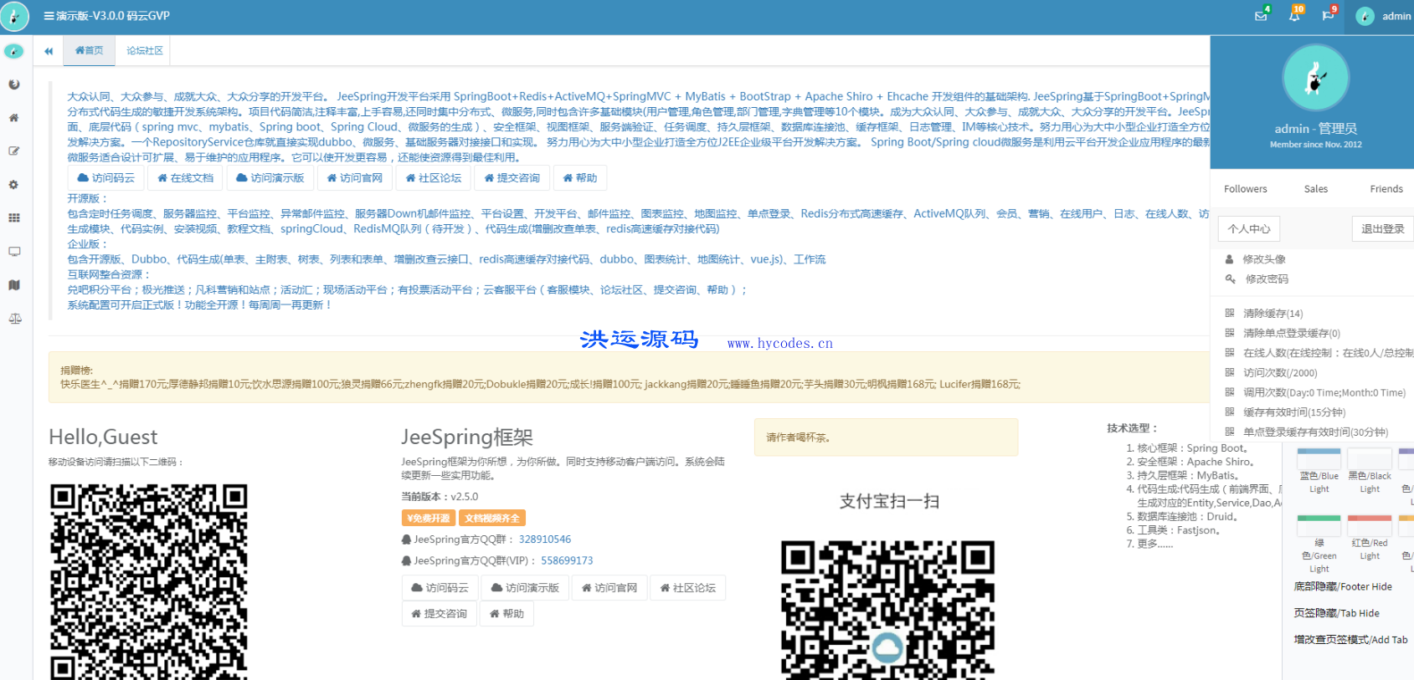This screenshot has height=680, width=1414.
Task: Click the ¥免费开源 orange badge
Action: click(x=428, y=519)
